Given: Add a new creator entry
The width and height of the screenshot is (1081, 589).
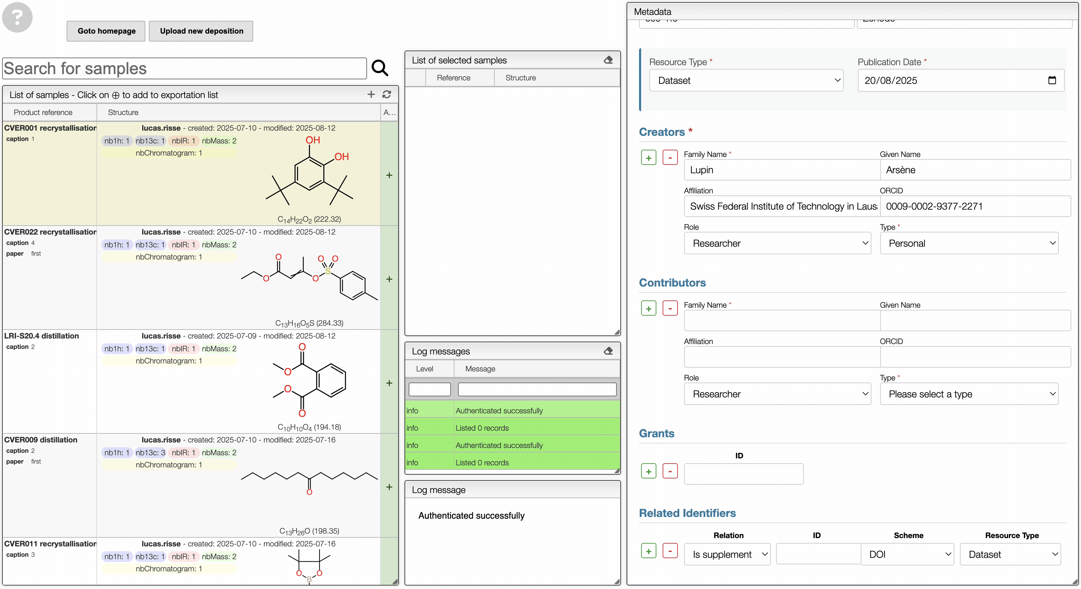Looking at the screenshot, I should pyautogui.click(x=648, y=158).
